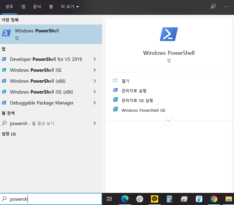Click the ISE icon in preview actions list
234x205 pixels.
point(115,109)
